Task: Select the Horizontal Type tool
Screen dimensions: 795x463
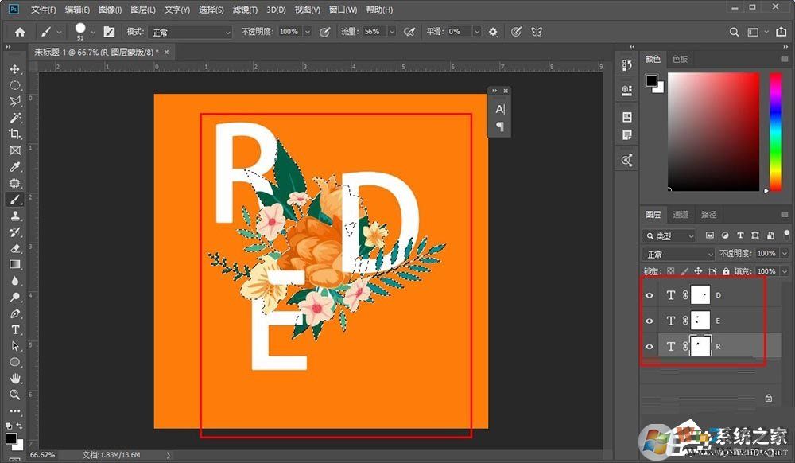Action: point(14,329)
